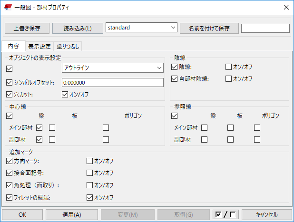The image size is (294, 222).
Task: Close the 部材プロパティ dialog window
Action: point(286,7)
